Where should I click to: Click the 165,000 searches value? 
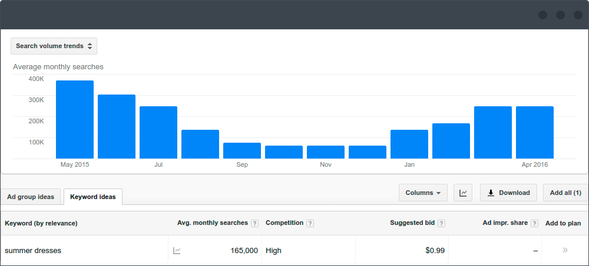pos(244,251)
